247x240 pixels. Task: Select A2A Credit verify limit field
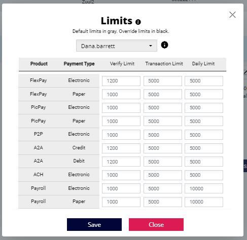click(121, 148)
